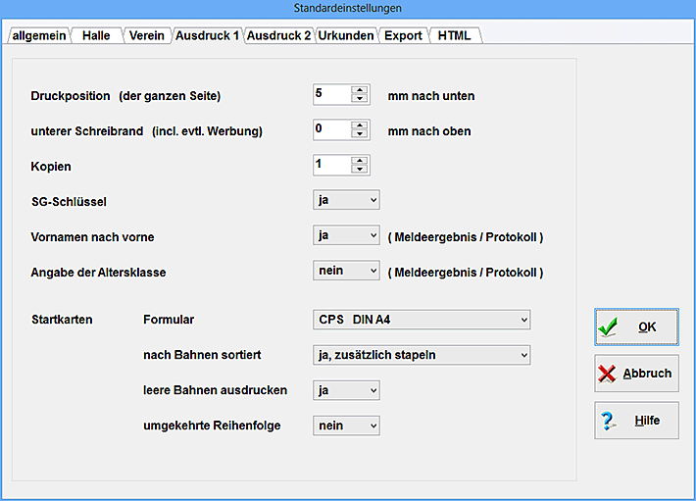
Task: Switch to the Urkunden tab
Action: [345, 35]
